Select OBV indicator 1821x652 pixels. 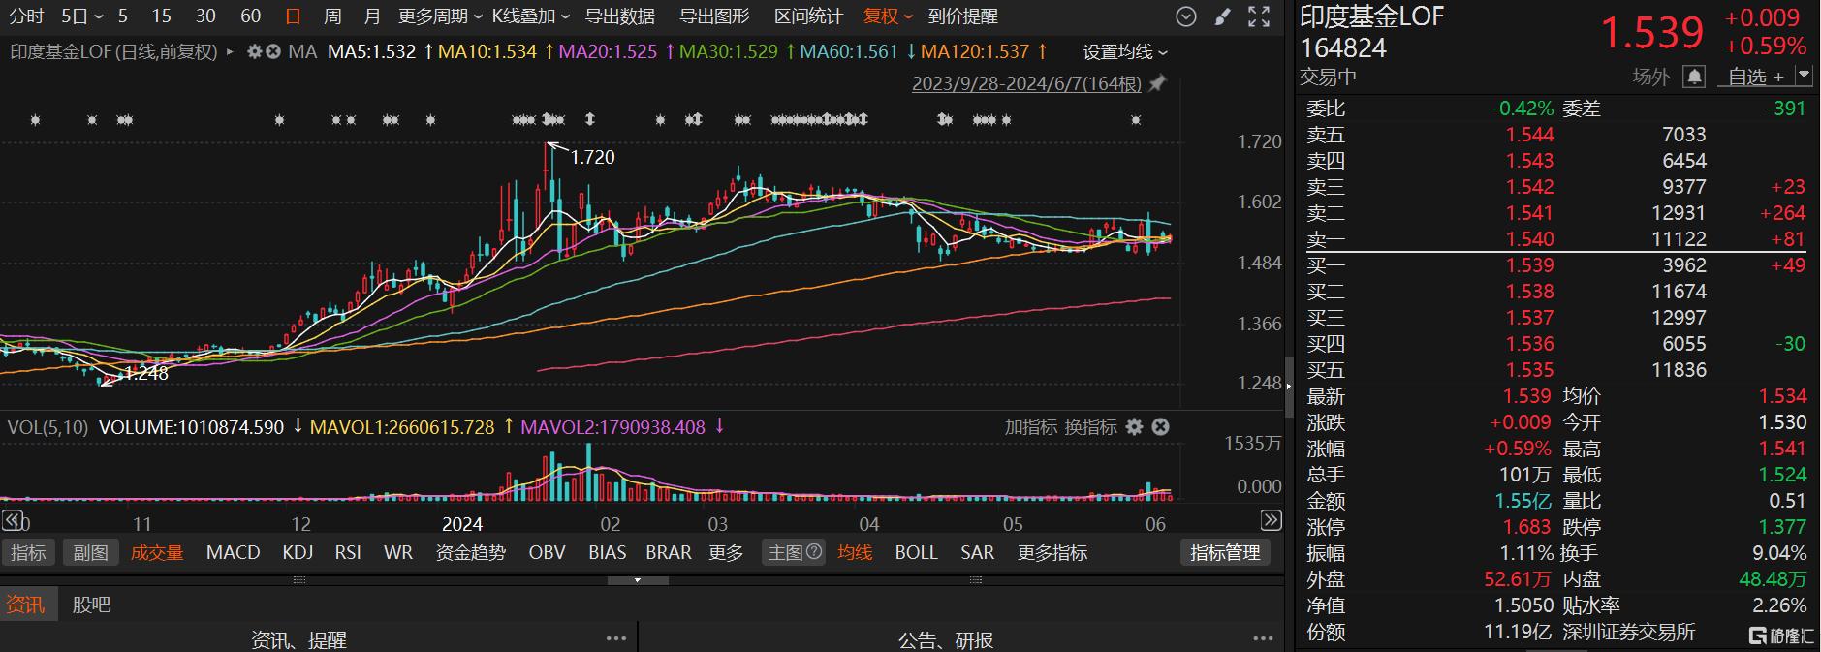(x=547, y=552)
